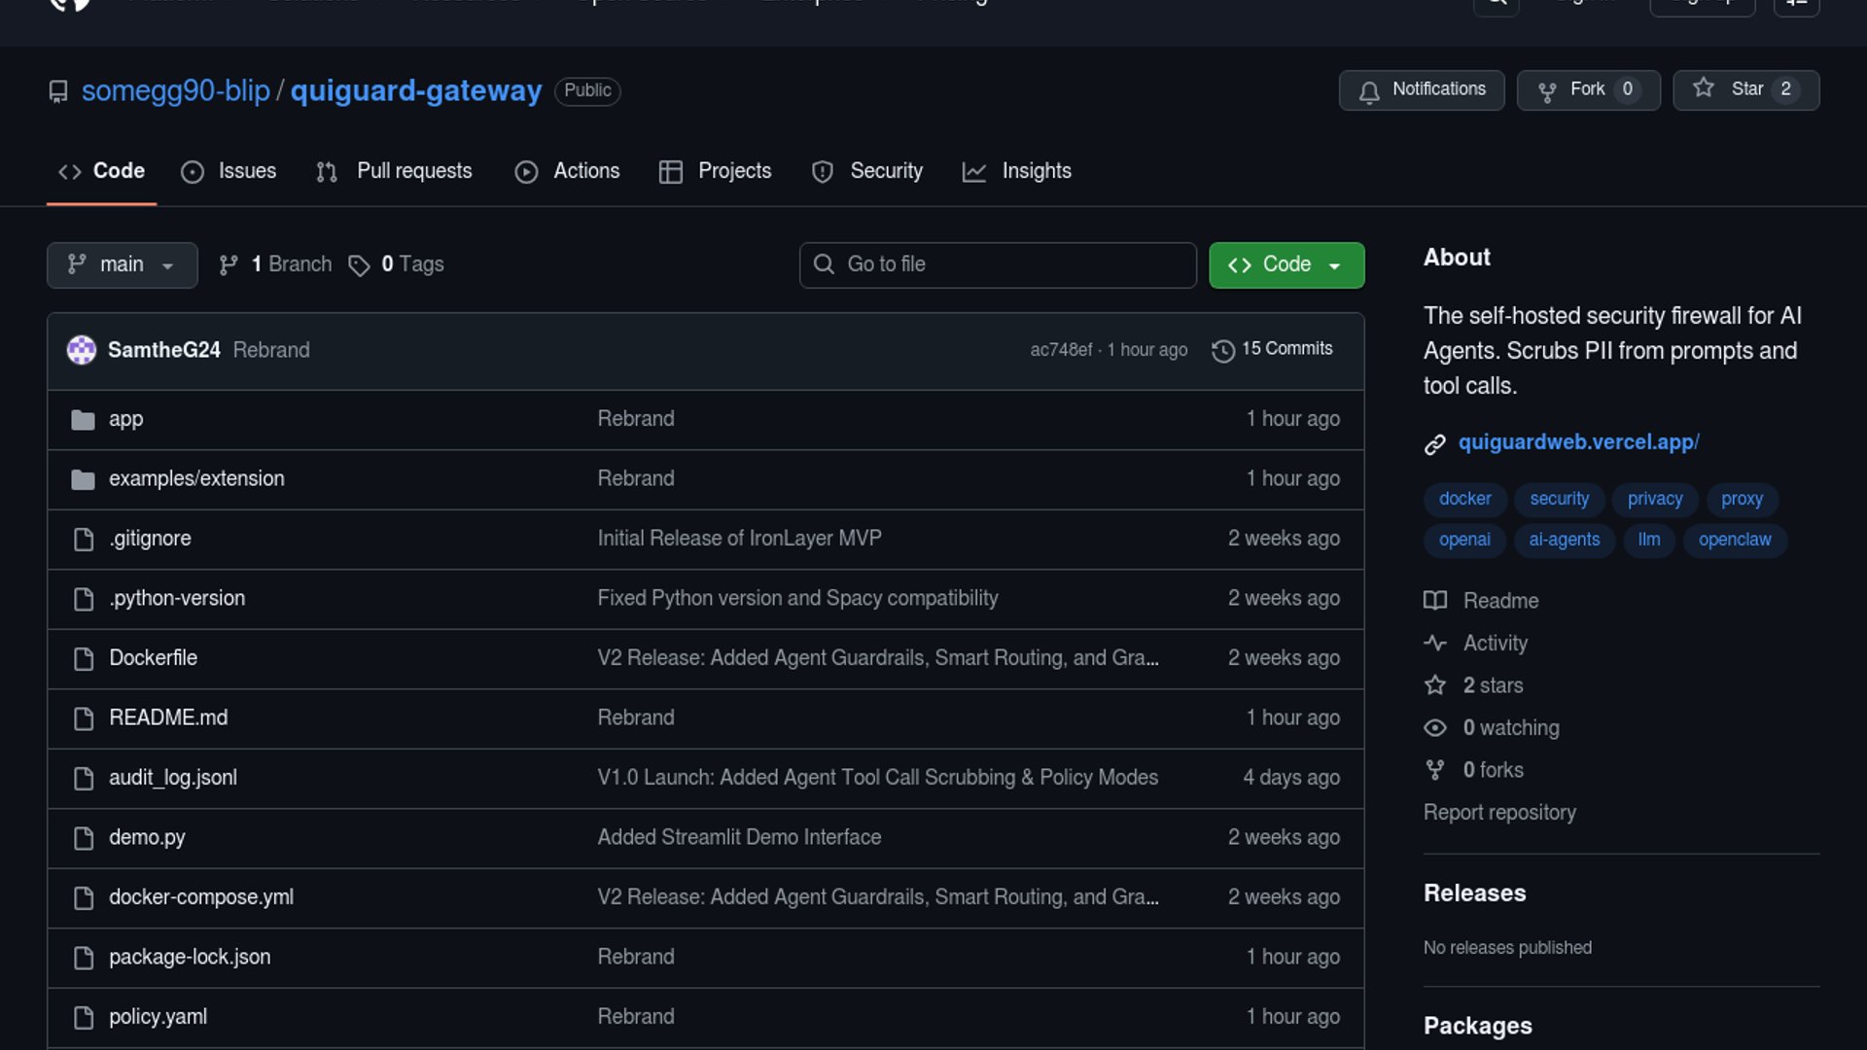Click SamtheG24 avatar image
The image size is (1867, 1050).
pyautogui.click(x=82, y=350)
